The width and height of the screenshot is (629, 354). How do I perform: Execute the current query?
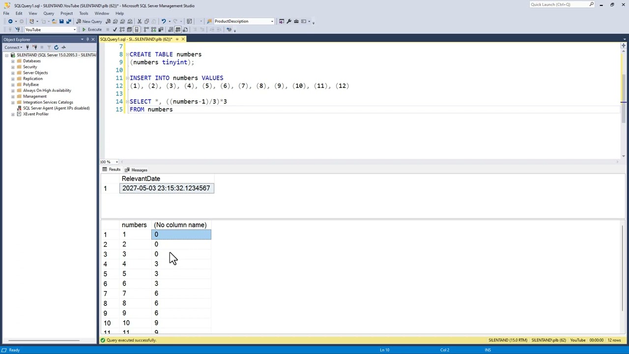91,29
